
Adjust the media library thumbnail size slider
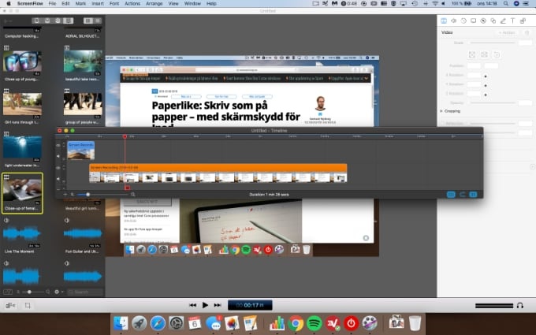click(33, 292)
